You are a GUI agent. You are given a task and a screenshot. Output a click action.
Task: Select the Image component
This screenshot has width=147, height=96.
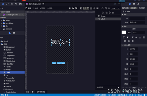tap(7, 70)
